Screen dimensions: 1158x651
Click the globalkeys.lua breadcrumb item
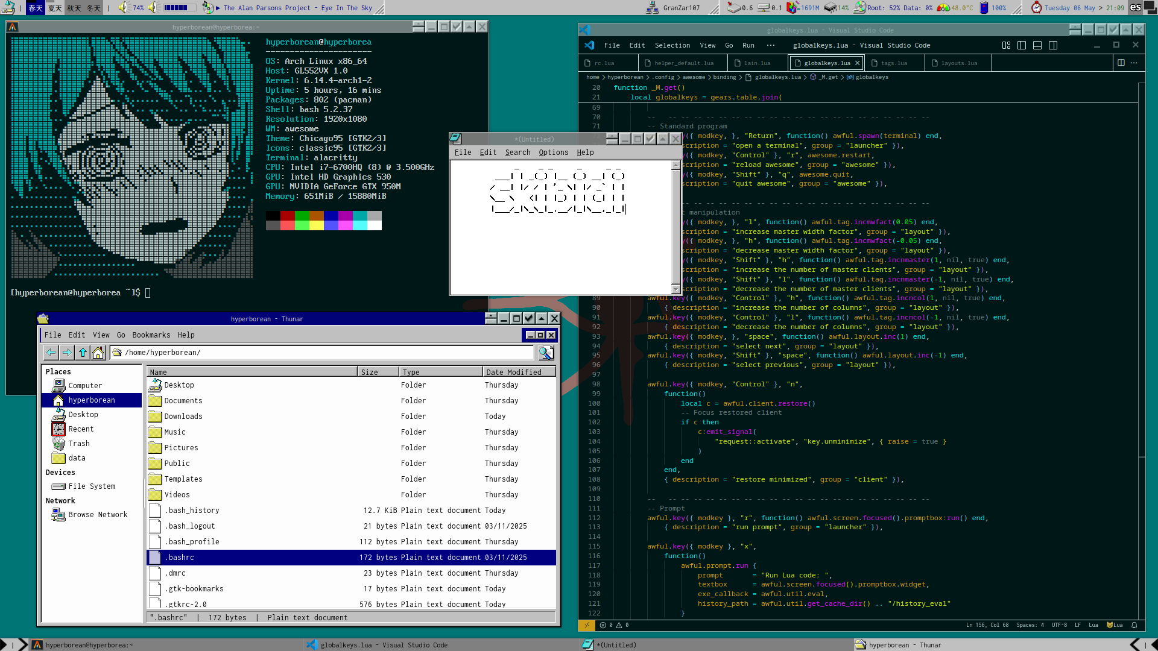click(x=773, y=77)
